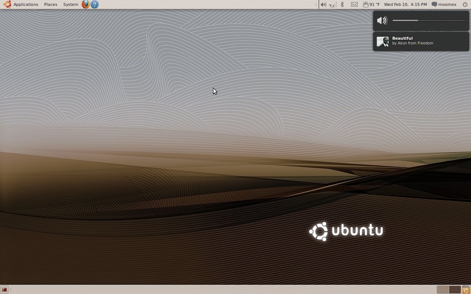
Task: Open the messaging envelope indicator
Action: (x=354, y=4)
